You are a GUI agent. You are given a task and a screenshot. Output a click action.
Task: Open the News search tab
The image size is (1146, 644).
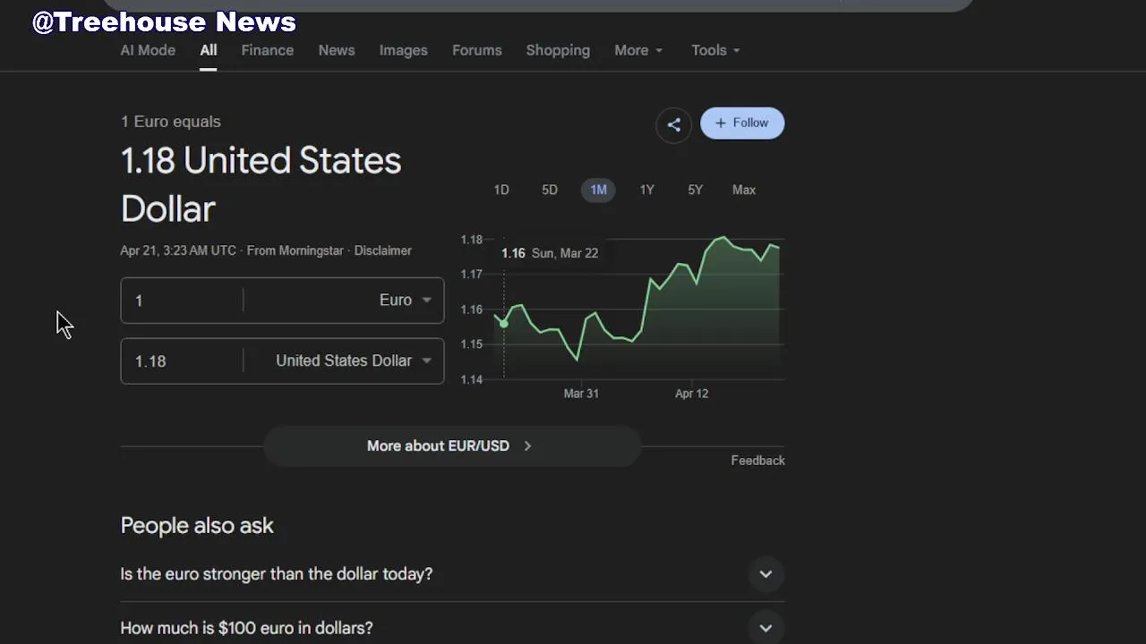click(x=337, y=50)
